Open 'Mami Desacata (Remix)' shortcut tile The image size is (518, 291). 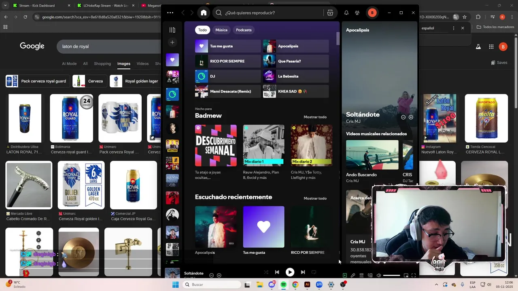pyautogui.click(x=228, y=91)
